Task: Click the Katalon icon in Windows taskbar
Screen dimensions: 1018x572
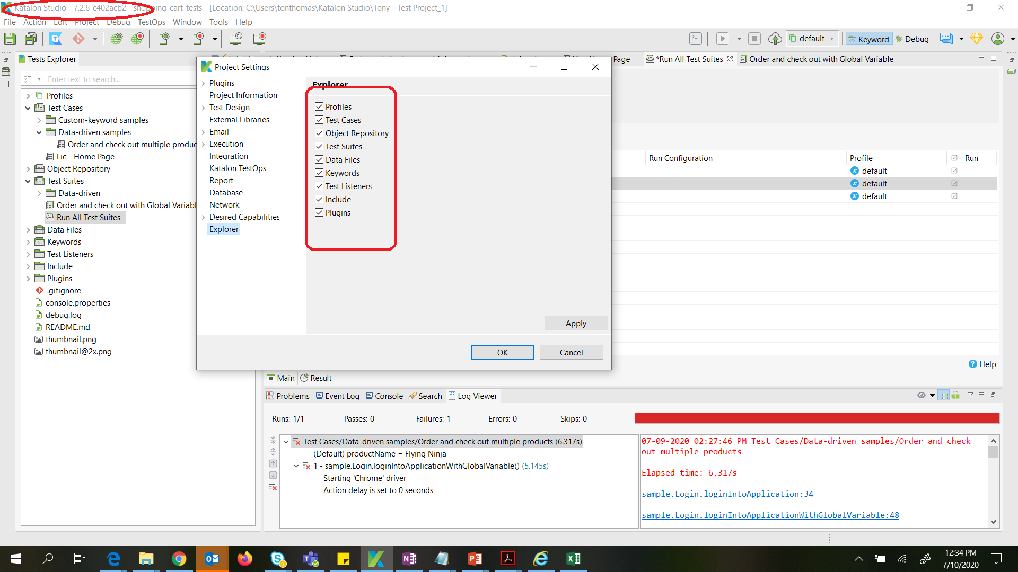Action: [376, 559]
